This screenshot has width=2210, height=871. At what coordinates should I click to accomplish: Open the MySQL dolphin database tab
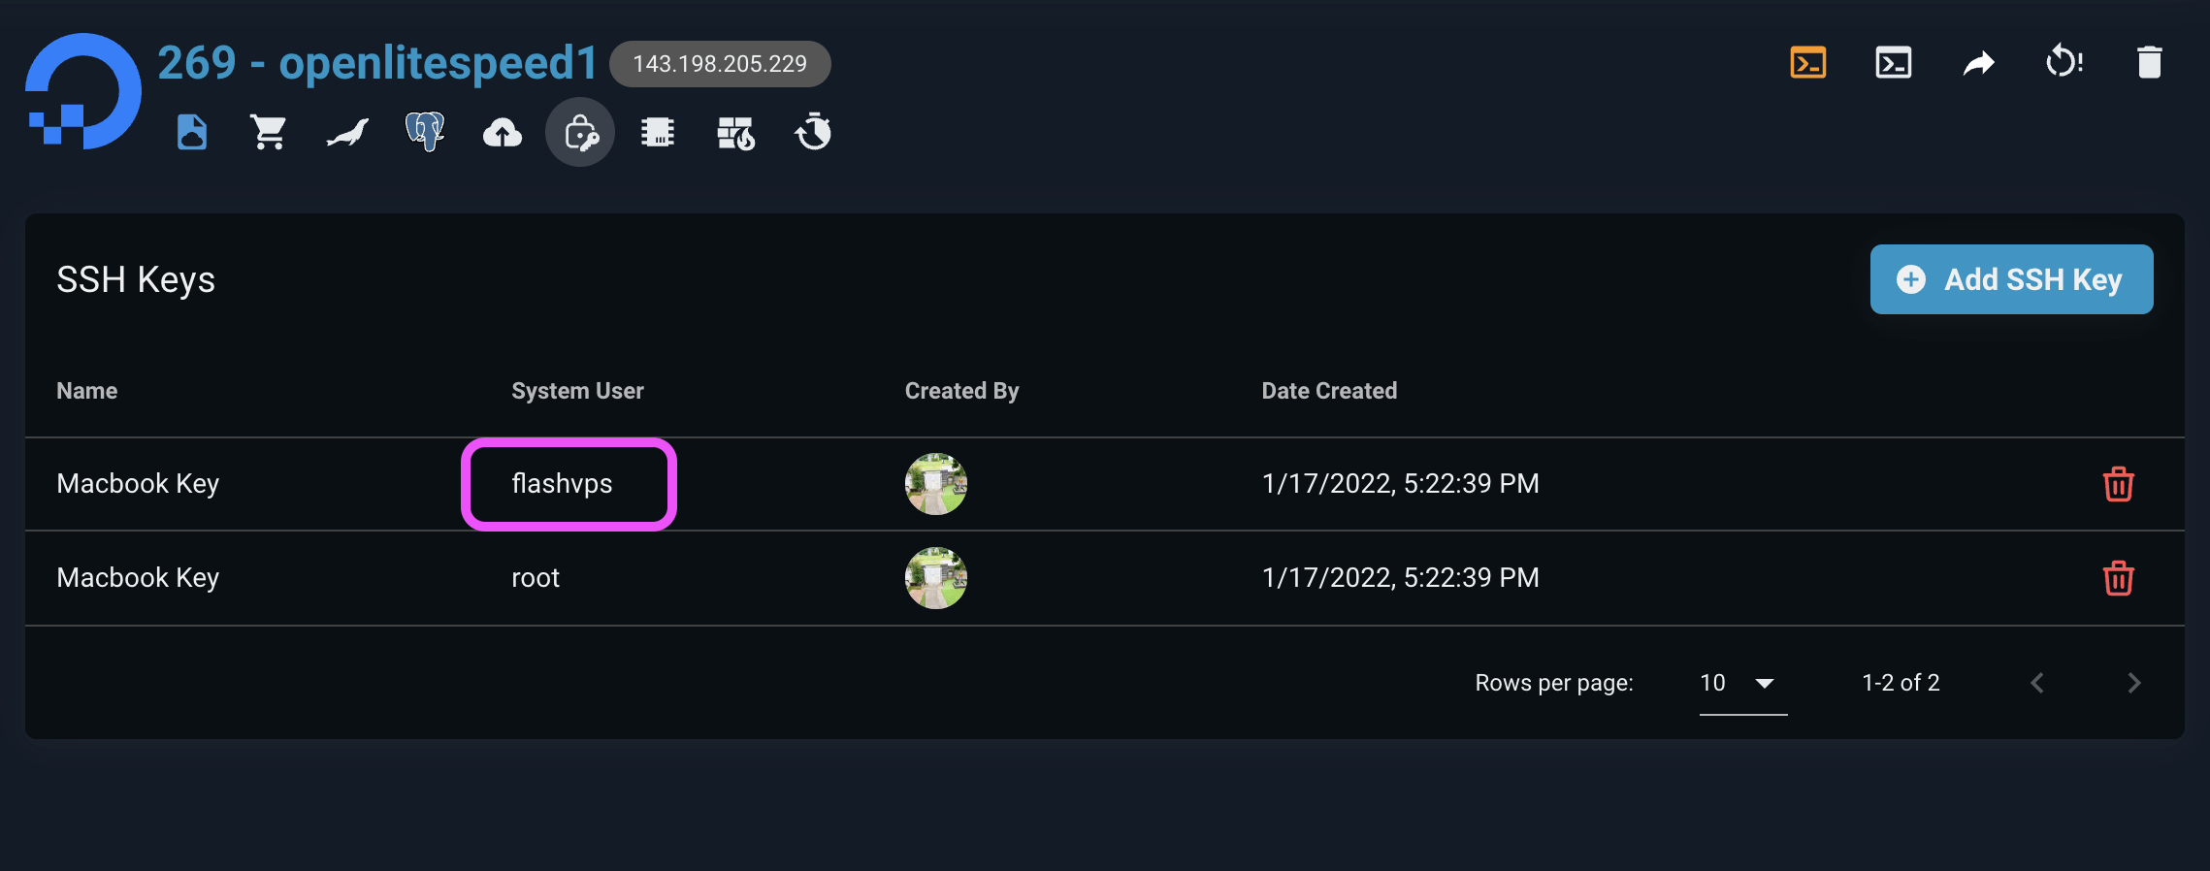pyautogui.click(x=347, y=133)
